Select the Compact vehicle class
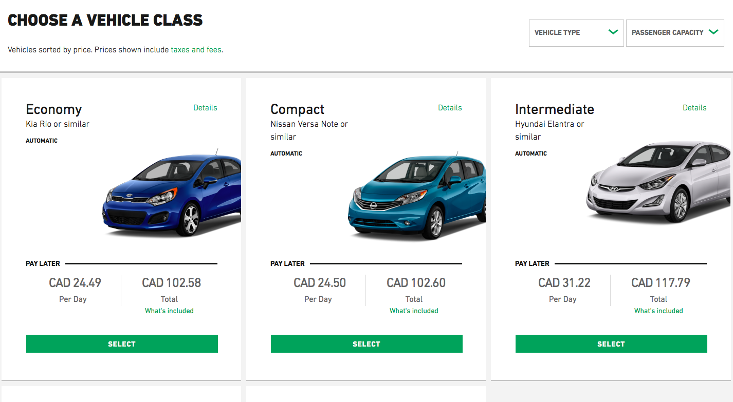 (x=367, y=344)
